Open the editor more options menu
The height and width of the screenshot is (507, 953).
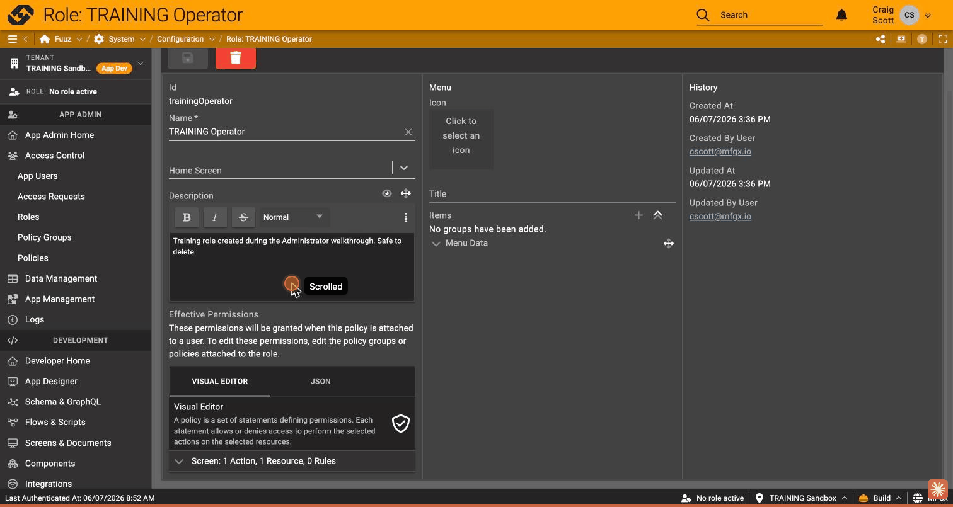[406, 217]
